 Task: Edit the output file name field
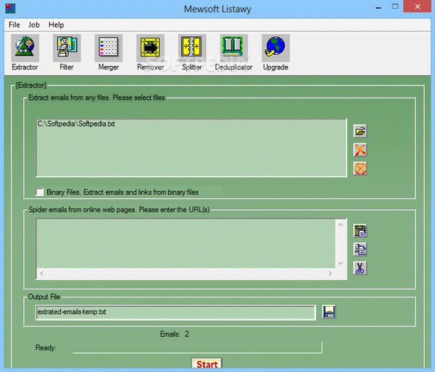point(175,313)
